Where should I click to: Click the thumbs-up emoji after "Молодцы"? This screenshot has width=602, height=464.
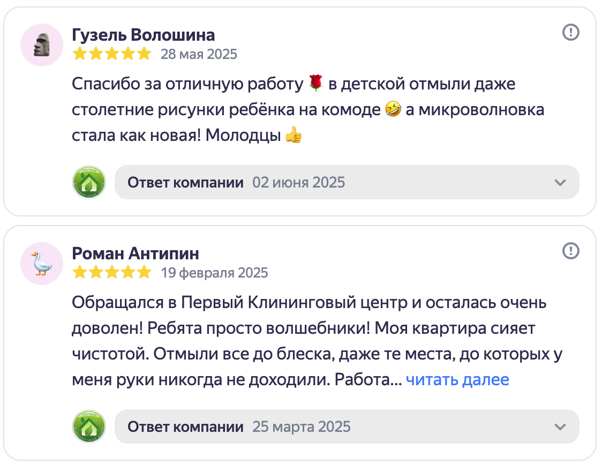pos(294,136)
